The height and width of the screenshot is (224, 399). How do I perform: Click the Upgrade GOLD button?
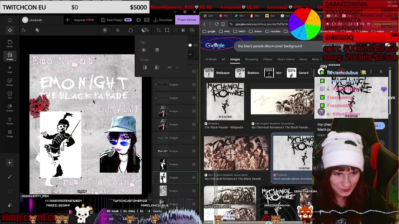(x=84, y=20)
